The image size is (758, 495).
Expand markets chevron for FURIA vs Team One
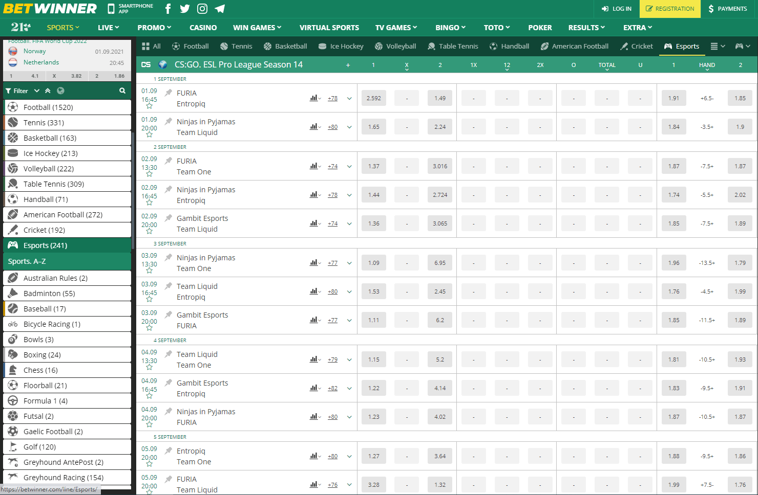pos(349,166)
